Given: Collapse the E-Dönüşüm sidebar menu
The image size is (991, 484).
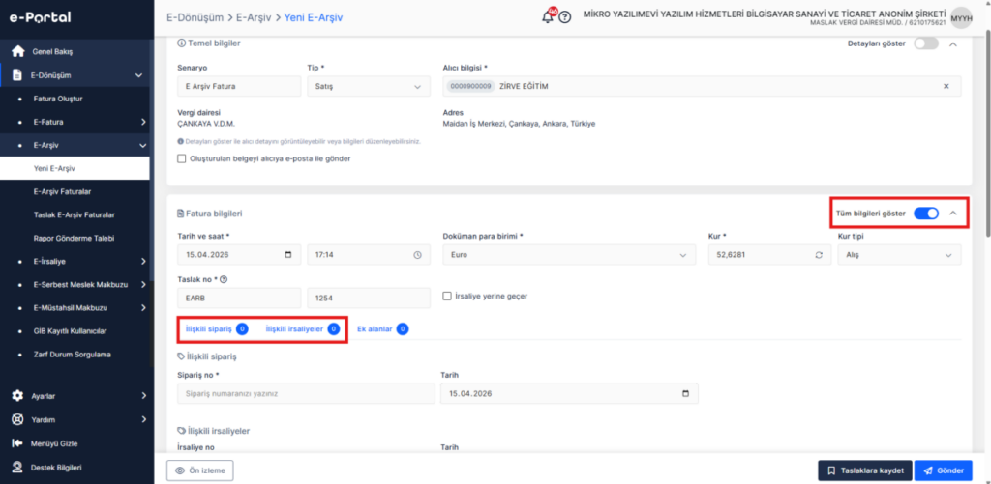Looking at the screenshot, I should point(139,75).
